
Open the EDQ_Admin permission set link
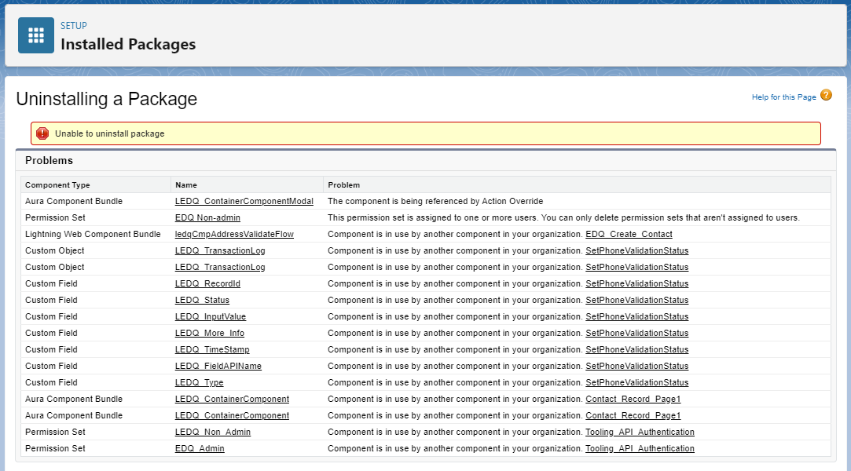(199, 448)
